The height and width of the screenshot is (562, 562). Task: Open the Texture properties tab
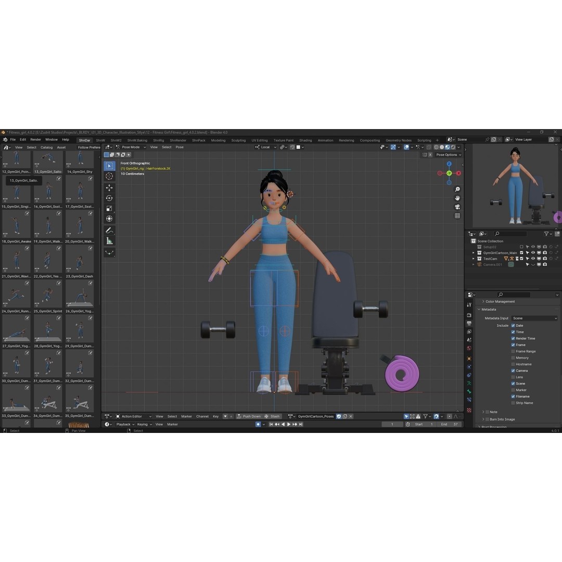click(x=469, y=410)
